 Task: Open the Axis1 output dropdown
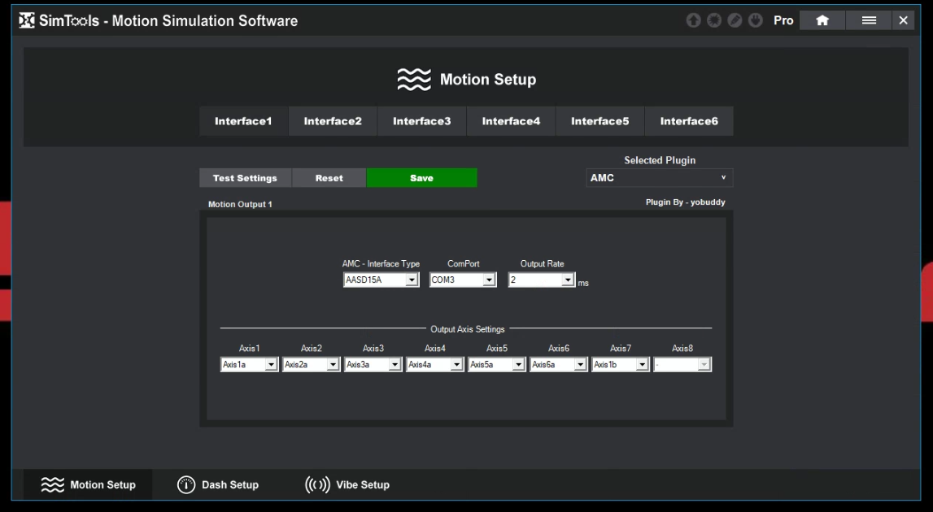249,365
